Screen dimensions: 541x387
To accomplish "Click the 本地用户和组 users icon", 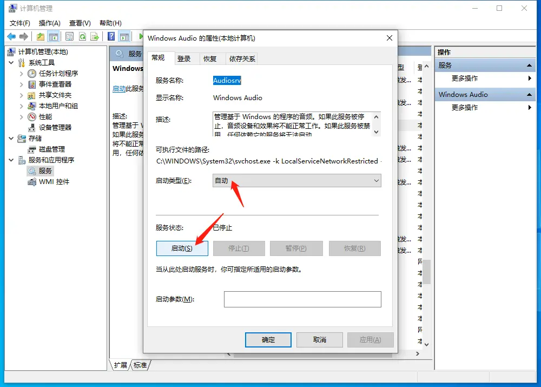I will [x=32, y=106].
